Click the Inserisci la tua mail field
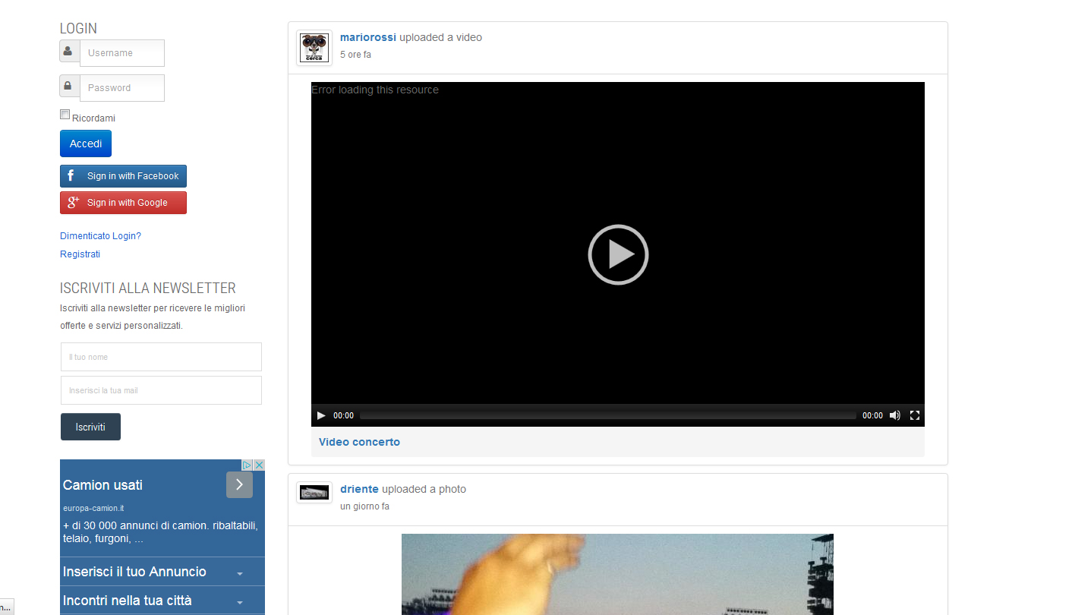Image resolution: width=1072 pixels, height=615 pixels. pos(161,390)
